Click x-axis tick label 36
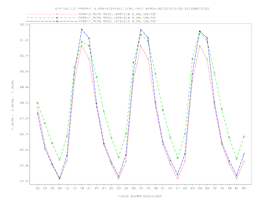The image size is (266, 205). pos(126,188)
